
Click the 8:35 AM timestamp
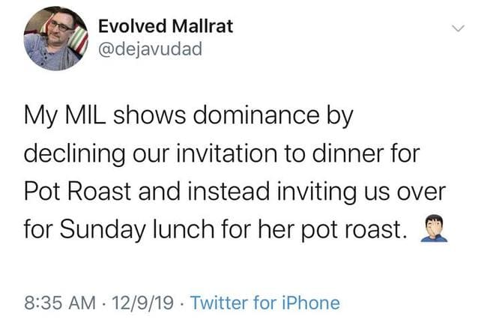[60, 303]
